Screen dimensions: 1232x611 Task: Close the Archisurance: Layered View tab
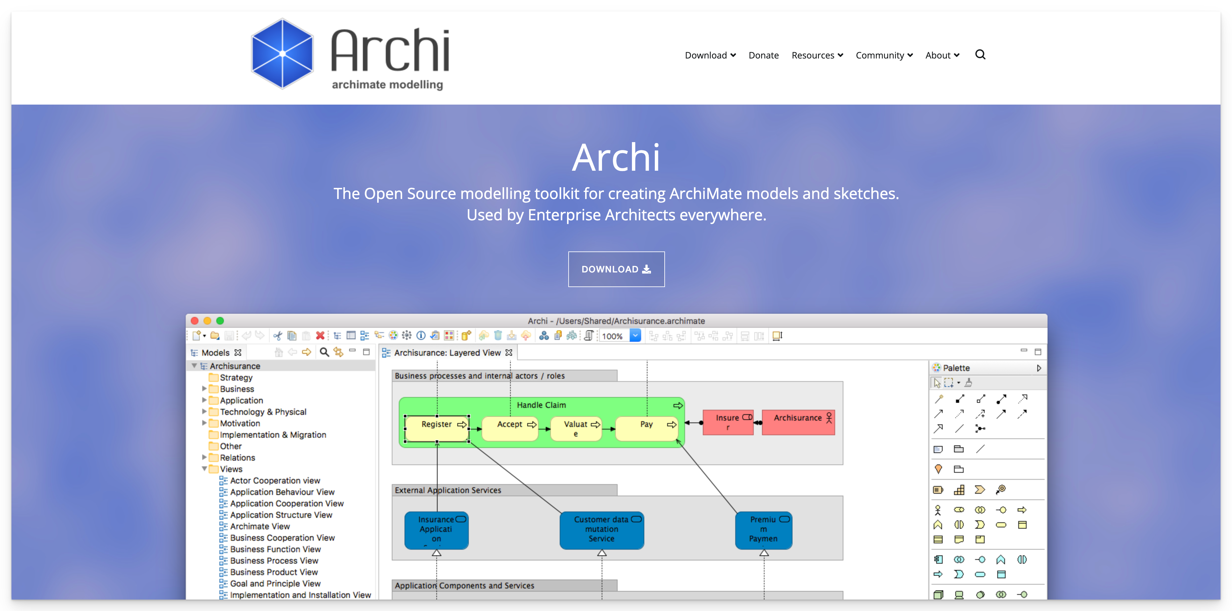tap(509, 352)
